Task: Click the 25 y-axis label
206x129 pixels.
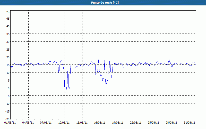Action: [x=8, y=50]
